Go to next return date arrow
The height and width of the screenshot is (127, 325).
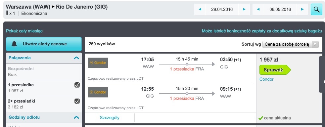302,9
